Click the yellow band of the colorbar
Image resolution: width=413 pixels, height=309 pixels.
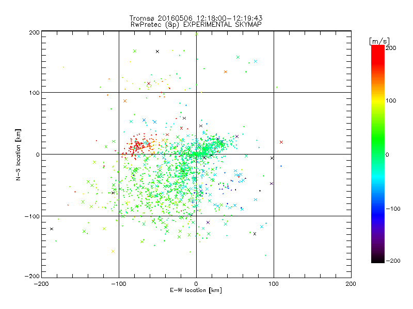[x=378, y=101]
